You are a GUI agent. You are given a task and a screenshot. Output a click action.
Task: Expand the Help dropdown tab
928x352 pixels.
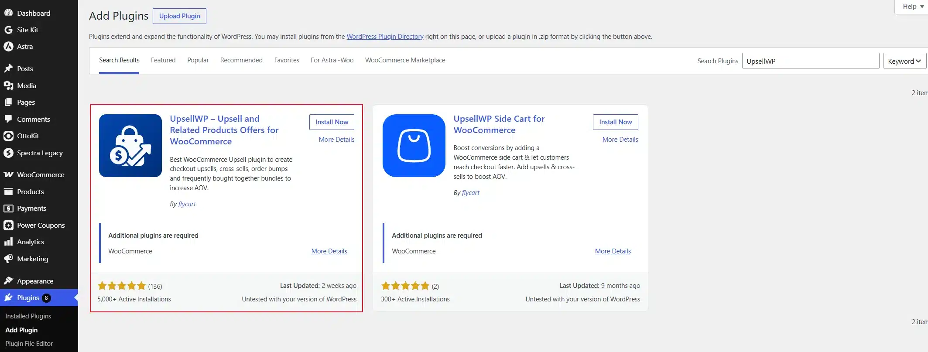click(913, 7)
